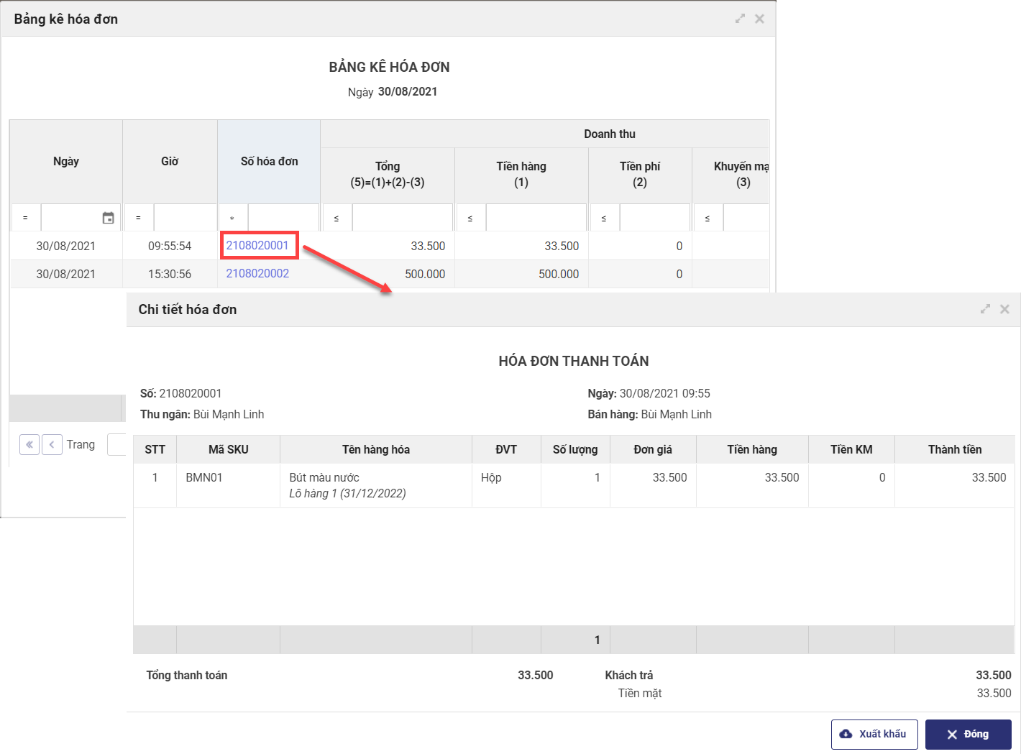Click the Giờ filter input field
This screenshot has width=1021, height=754.
pos(186,218)
